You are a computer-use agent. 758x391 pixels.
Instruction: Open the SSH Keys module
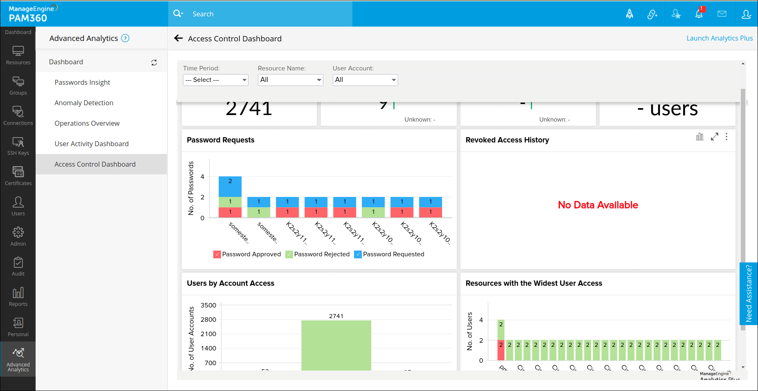click(x=18, y=146)
